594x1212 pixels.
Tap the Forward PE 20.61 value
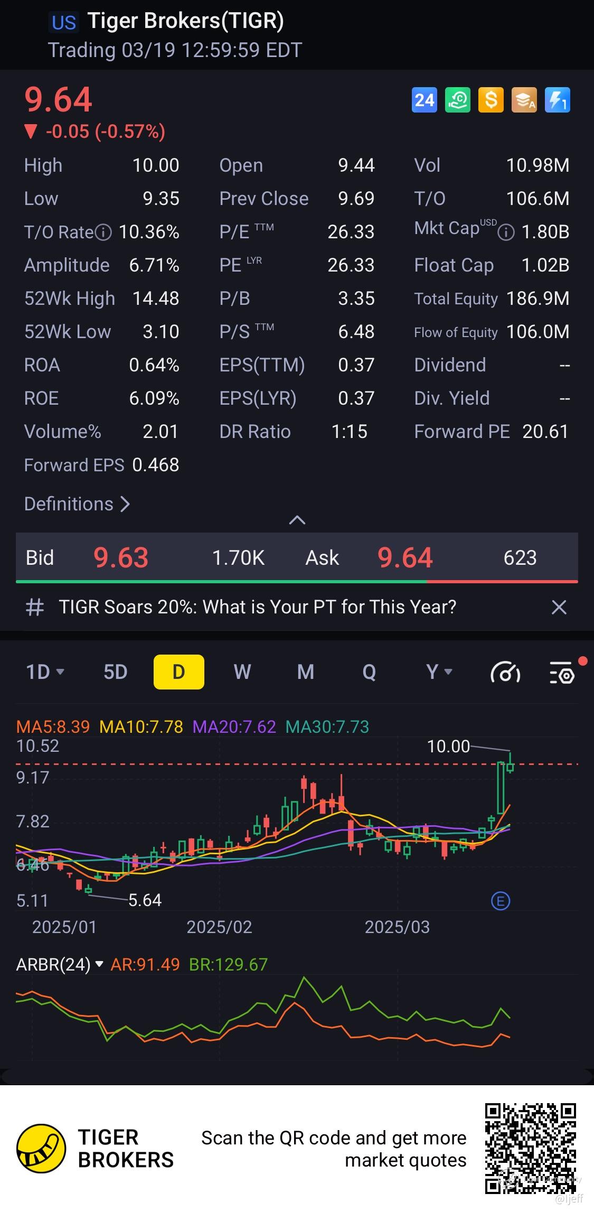(545, 432)
